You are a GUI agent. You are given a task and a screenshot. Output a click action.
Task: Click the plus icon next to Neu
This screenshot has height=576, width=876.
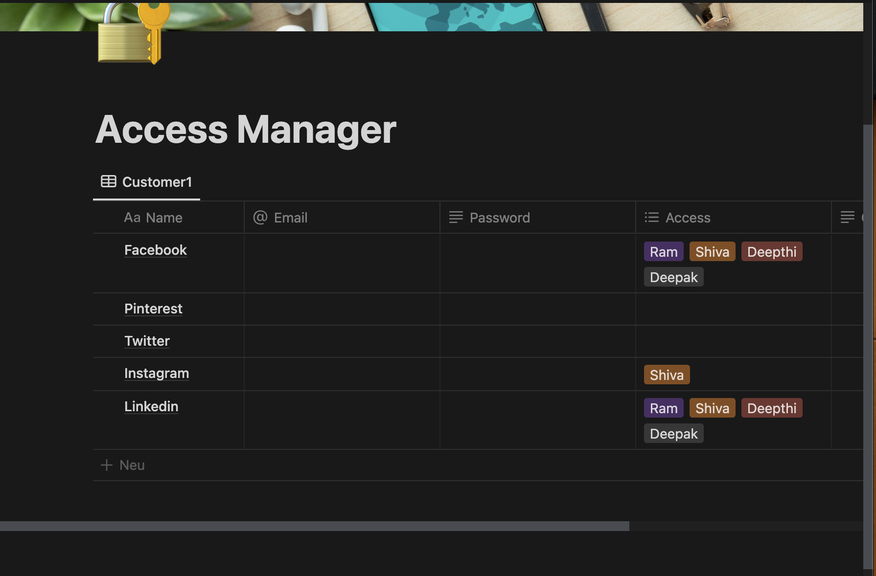(x=107, y=465)
